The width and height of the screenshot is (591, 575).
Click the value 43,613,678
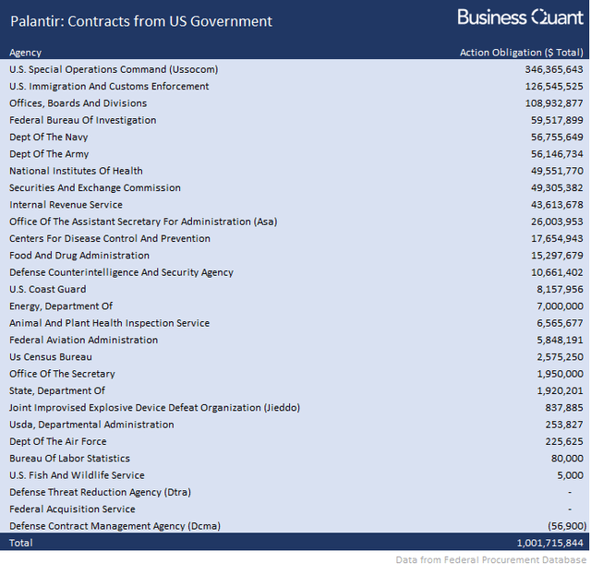[x=557, y=205]
